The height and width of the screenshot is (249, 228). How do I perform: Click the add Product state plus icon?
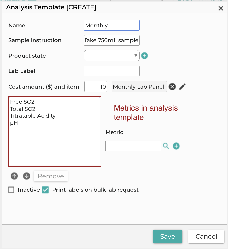coord(144,56)
